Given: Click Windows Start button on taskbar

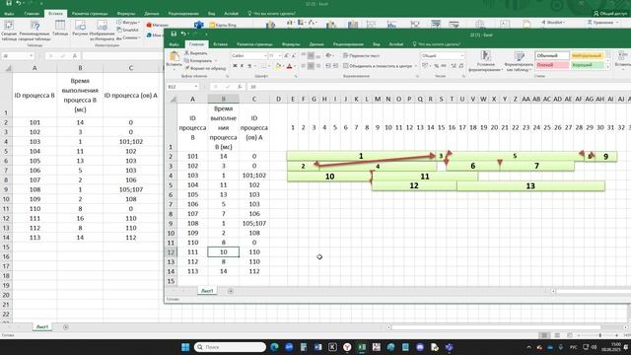Looking at the screenshot, I should [x=185, y=347].
